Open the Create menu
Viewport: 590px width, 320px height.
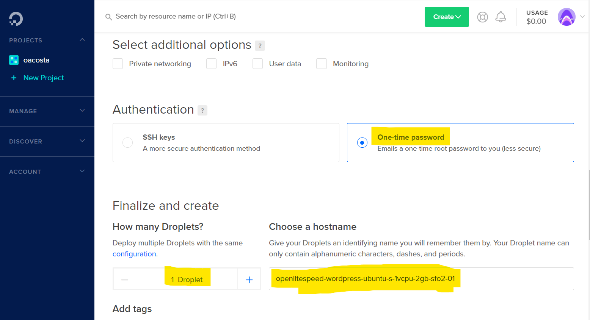pos(447,17)
